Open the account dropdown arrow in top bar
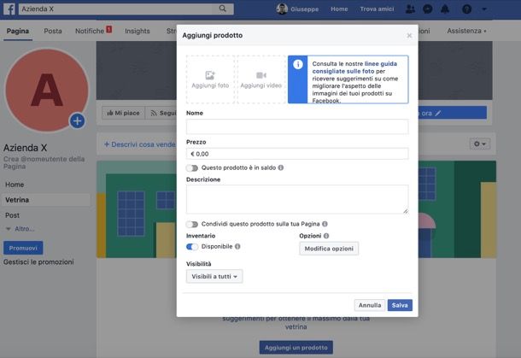 pyautogui.click(x=484, y=9)
